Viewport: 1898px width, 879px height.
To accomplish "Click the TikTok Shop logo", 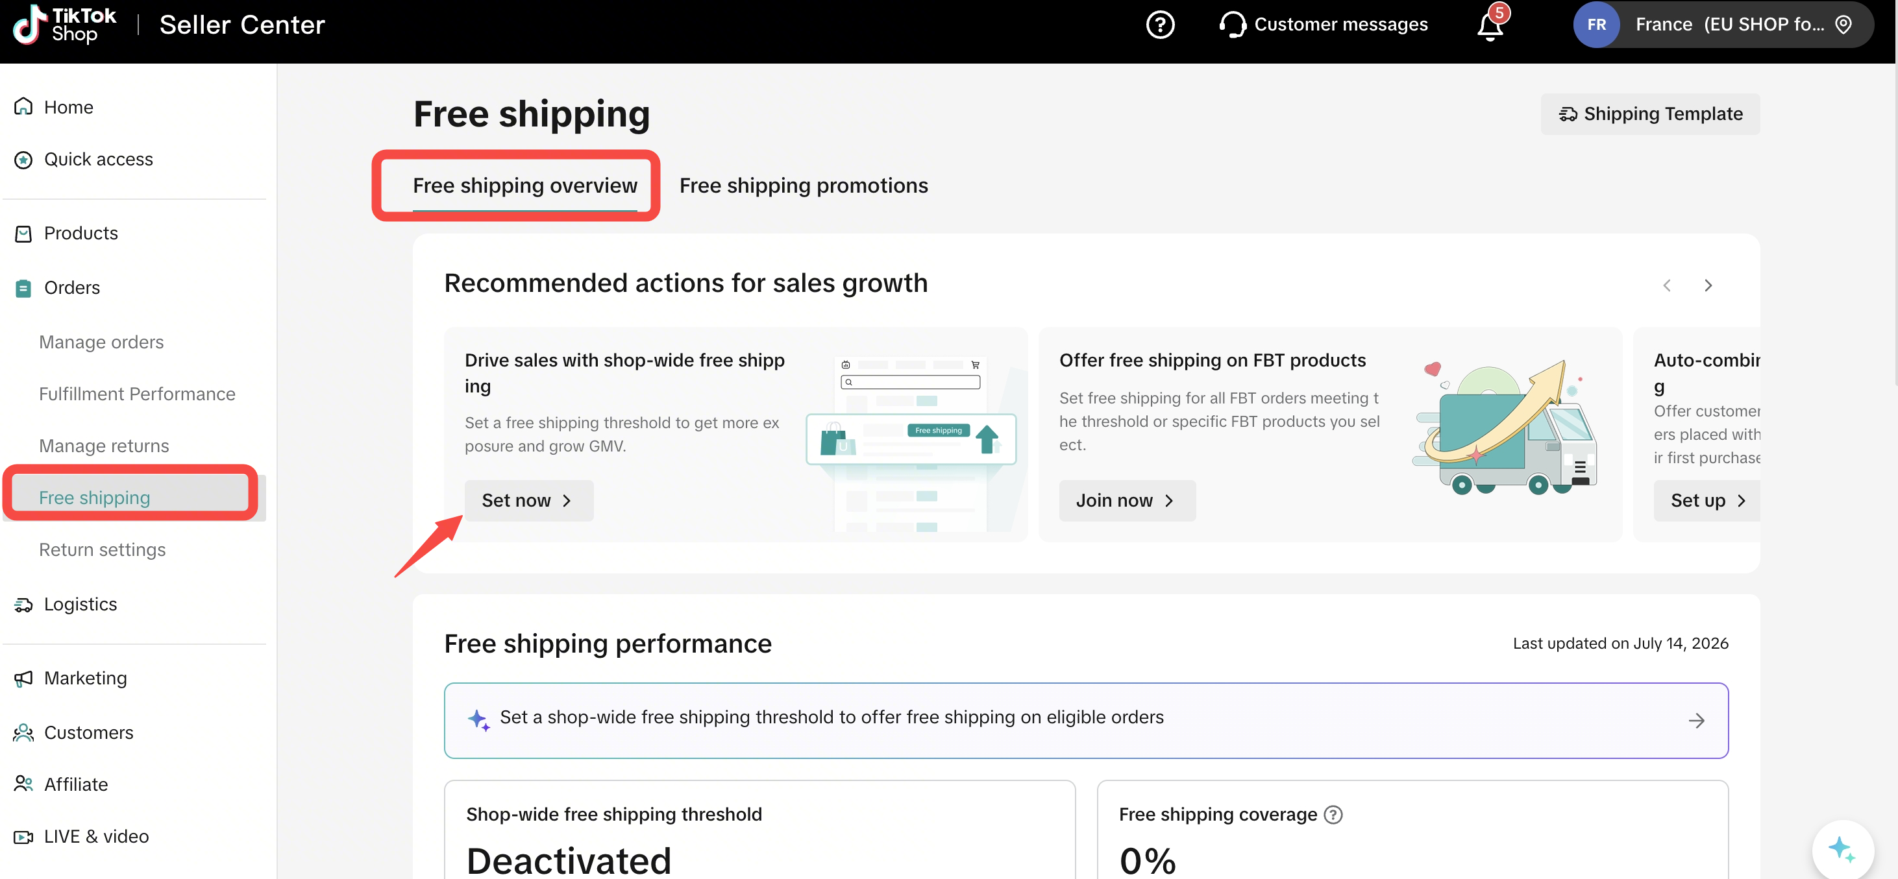I will pos(65,24).
